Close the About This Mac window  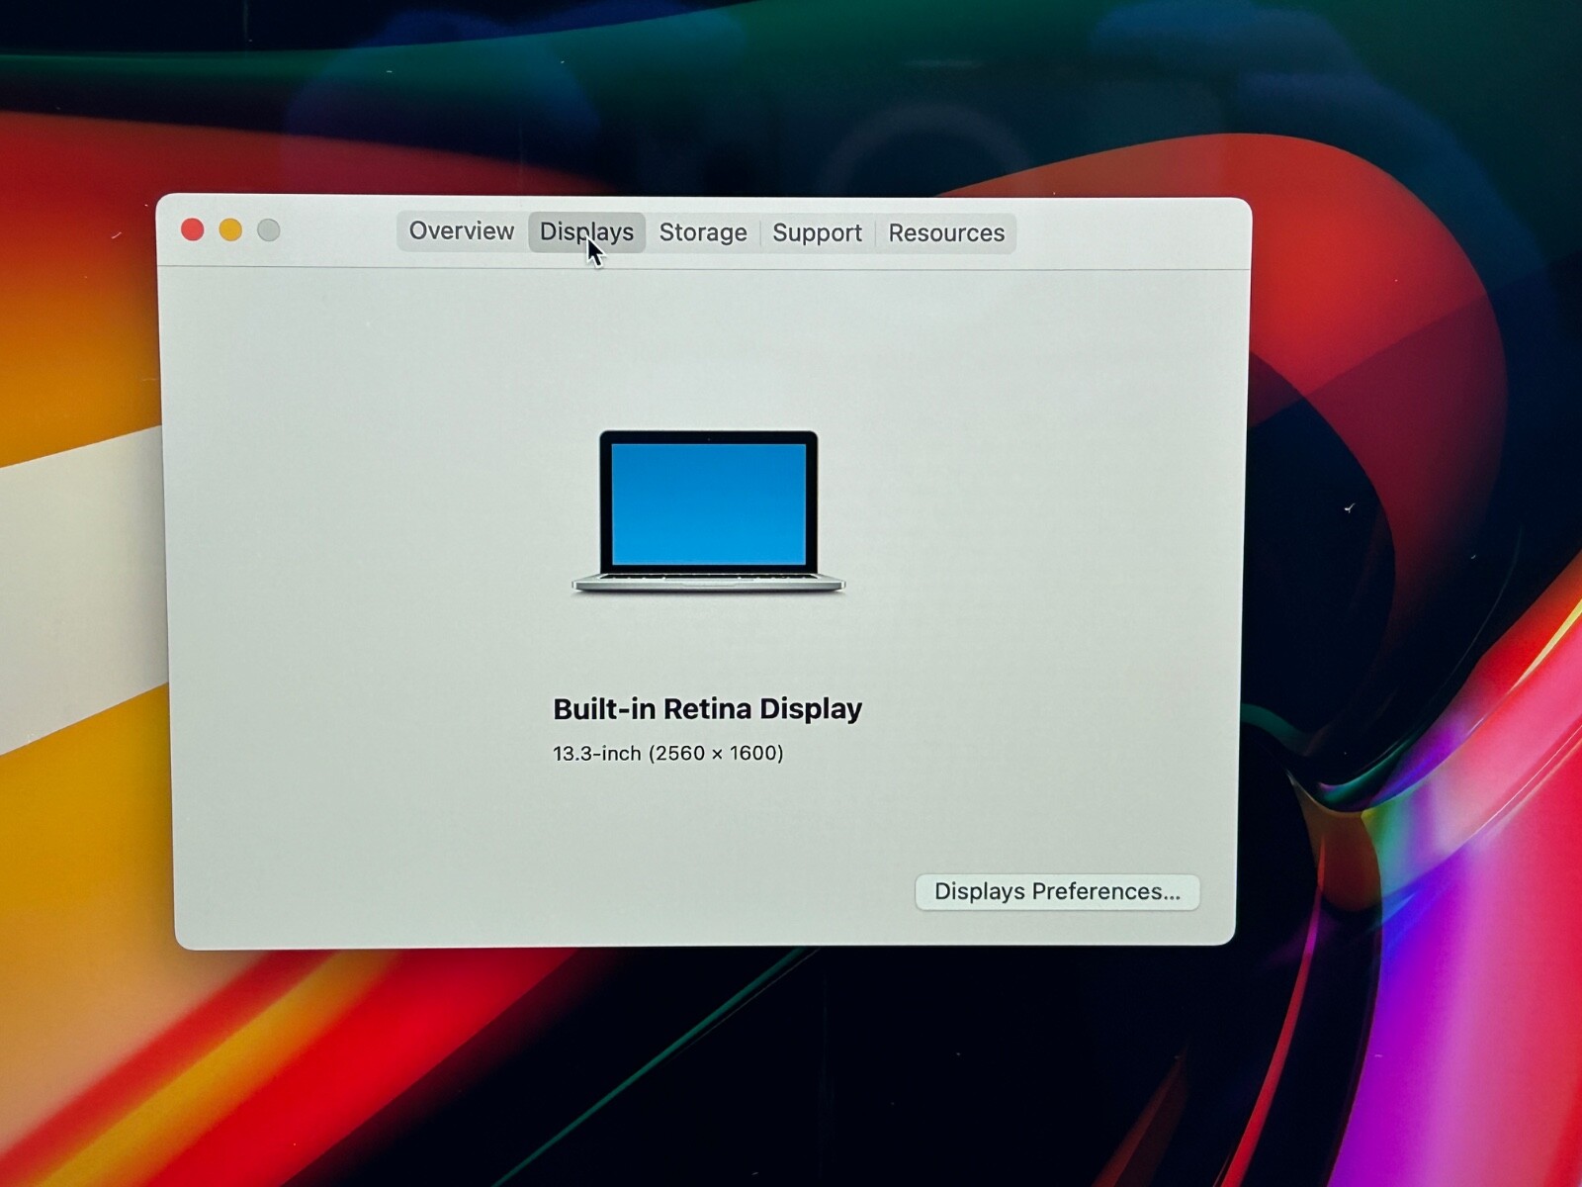tap(193, 230)
